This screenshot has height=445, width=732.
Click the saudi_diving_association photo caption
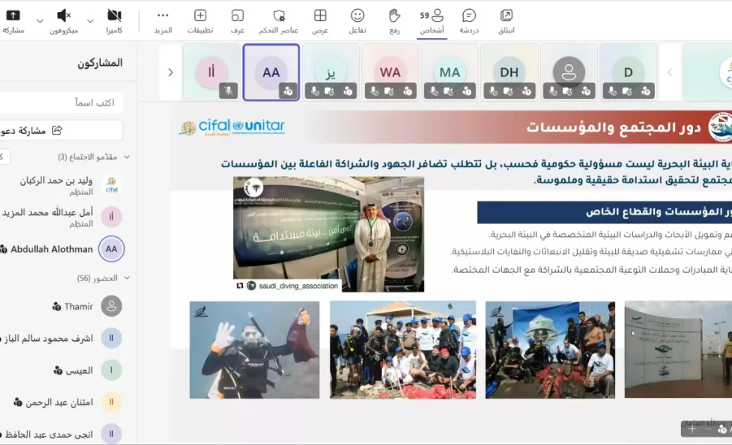point(298,286)
